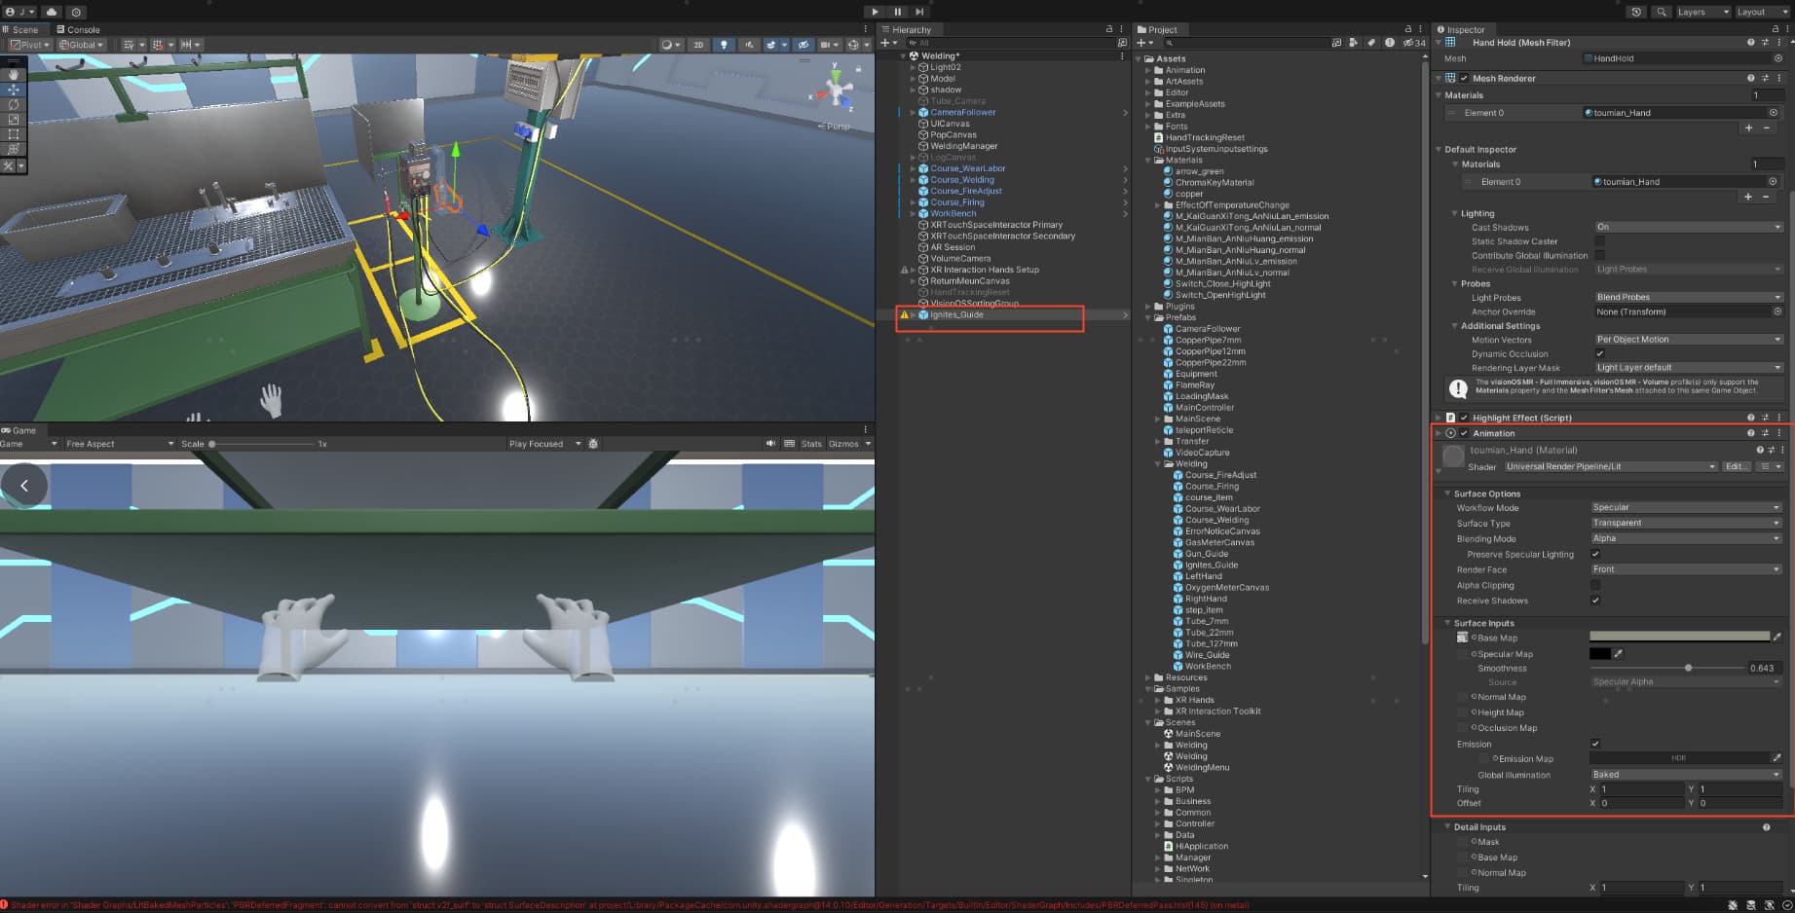Toggle the Stats overlay in Game view

(810, 443)
